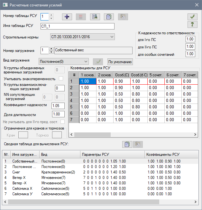Increase 'Номер таблицы РСУ' with up arrow
Image resolution: width=202 pixels, height=210 pixels.
(51, 15)
